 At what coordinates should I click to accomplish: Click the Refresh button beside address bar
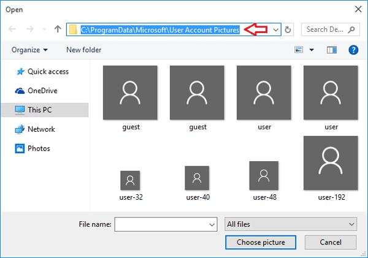289,29
